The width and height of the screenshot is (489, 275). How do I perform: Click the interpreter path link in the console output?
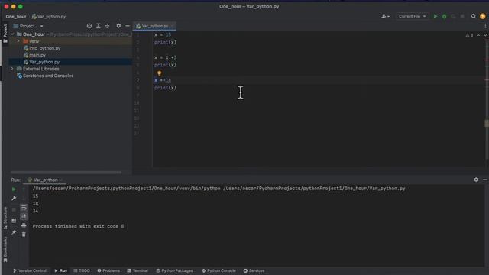coord(126,189)
